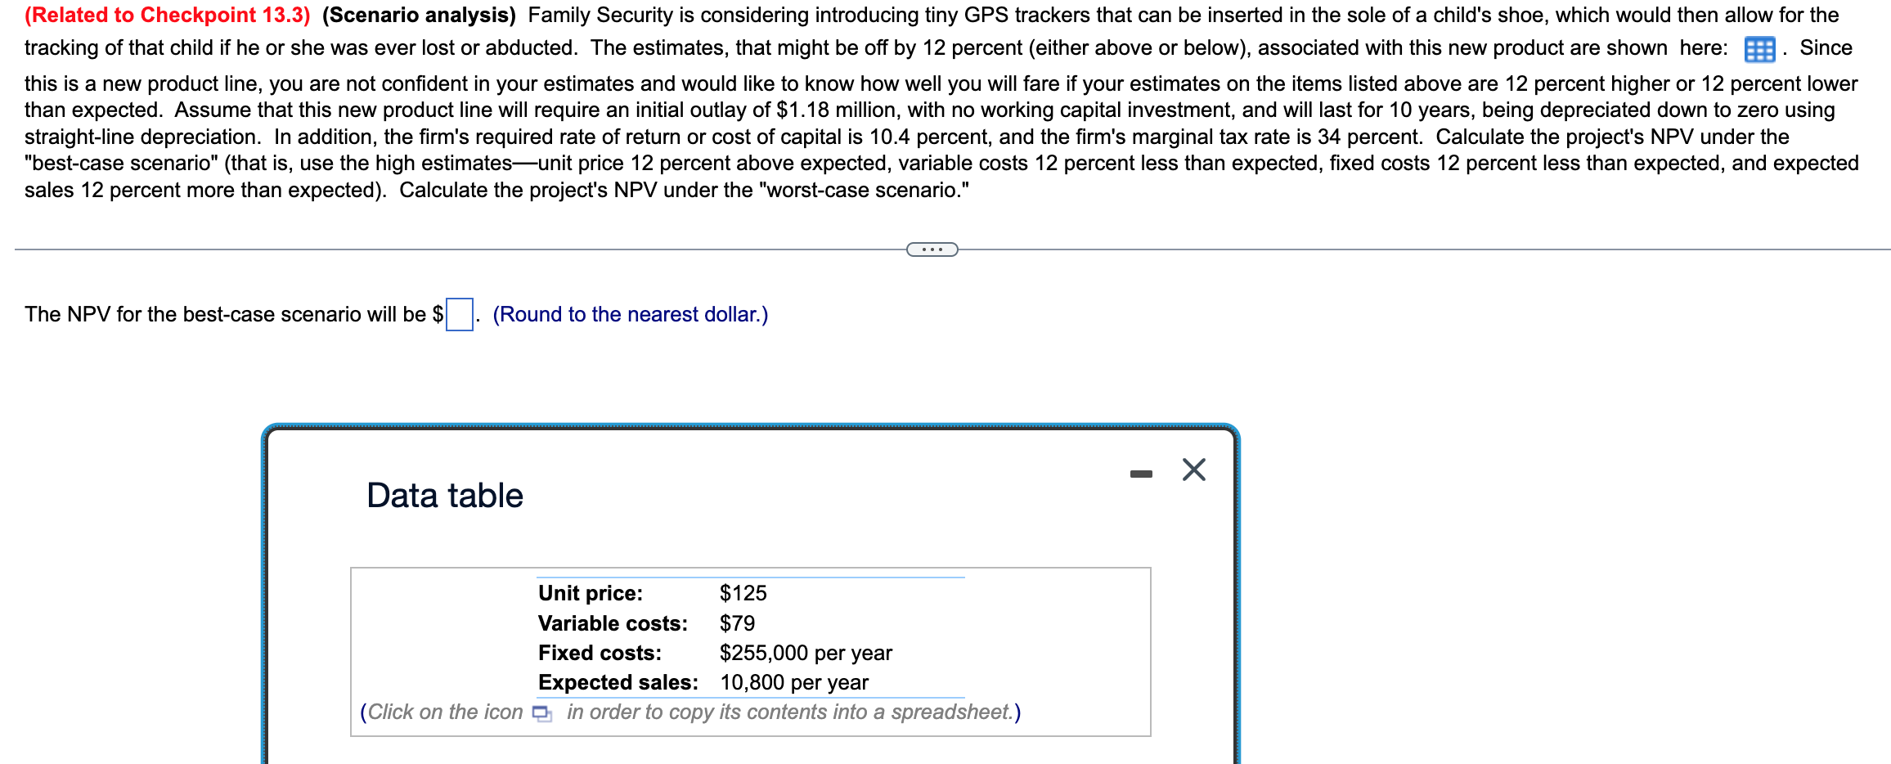Click the minimize dash on the Data table dialog

1142,471
